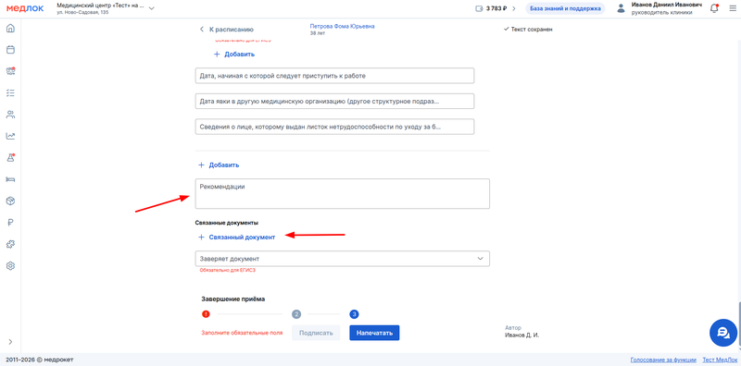Click the Заполните обязательные поля warning
This screenshot has width=741, height=366.
pos(242,333)
